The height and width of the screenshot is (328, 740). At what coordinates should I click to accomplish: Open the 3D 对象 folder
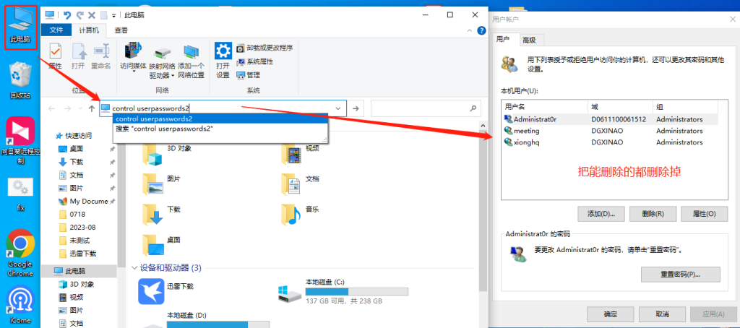pos(167,154)
